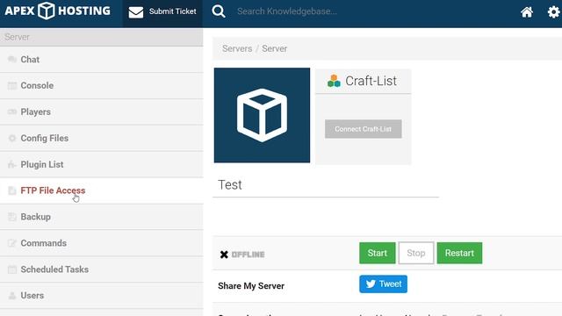Stop the server
The width and height of the screenshot is (562, 316).
pyautogui.click(x=415, y=253)
